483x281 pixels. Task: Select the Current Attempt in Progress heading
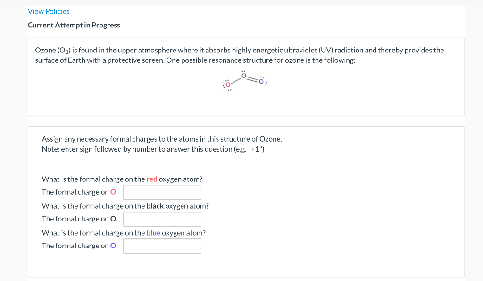[x=74, y=25]
